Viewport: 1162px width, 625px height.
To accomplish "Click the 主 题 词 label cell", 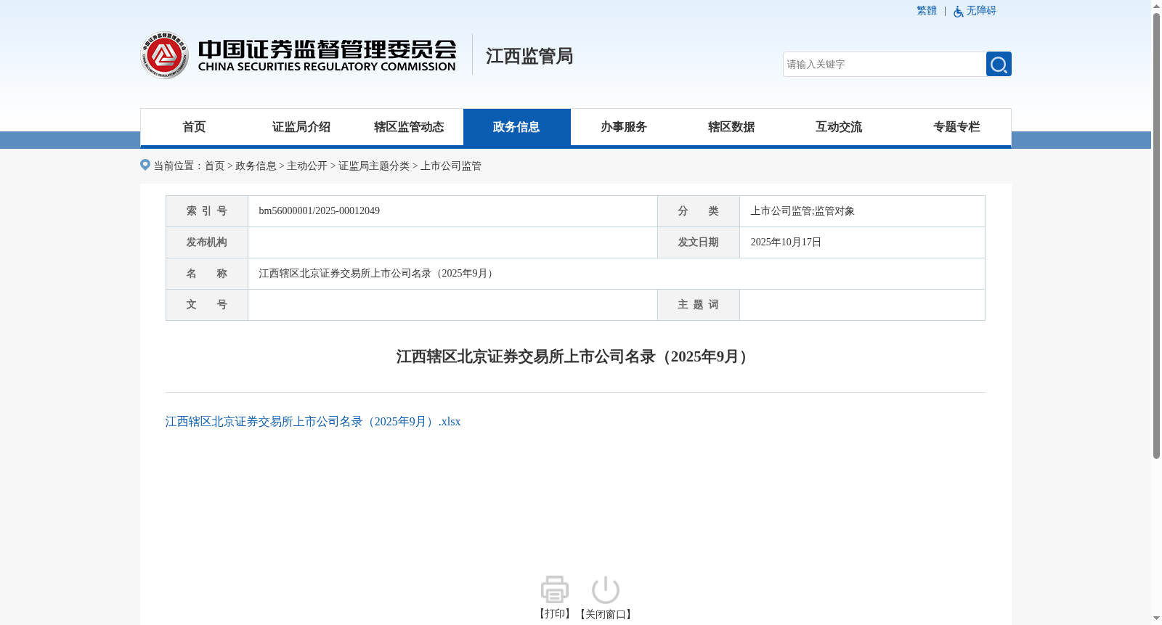I will tap(699, 305).
